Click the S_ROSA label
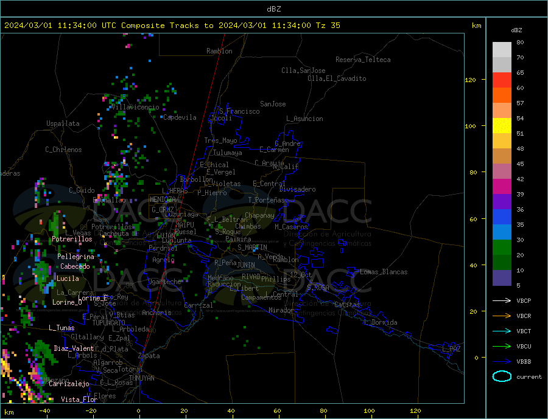 coord(318,288)
